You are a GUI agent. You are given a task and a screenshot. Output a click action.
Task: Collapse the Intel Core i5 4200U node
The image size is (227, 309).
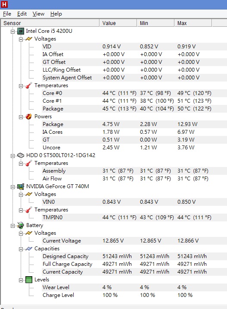[12, 32]
